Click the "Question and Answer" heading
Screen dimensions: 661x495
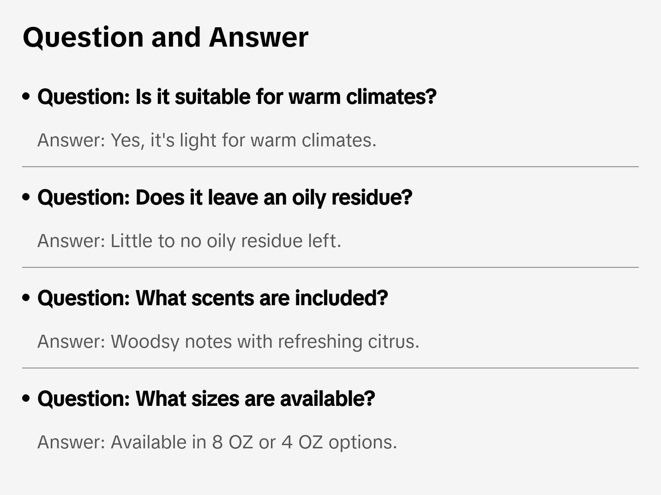point(165,37)
